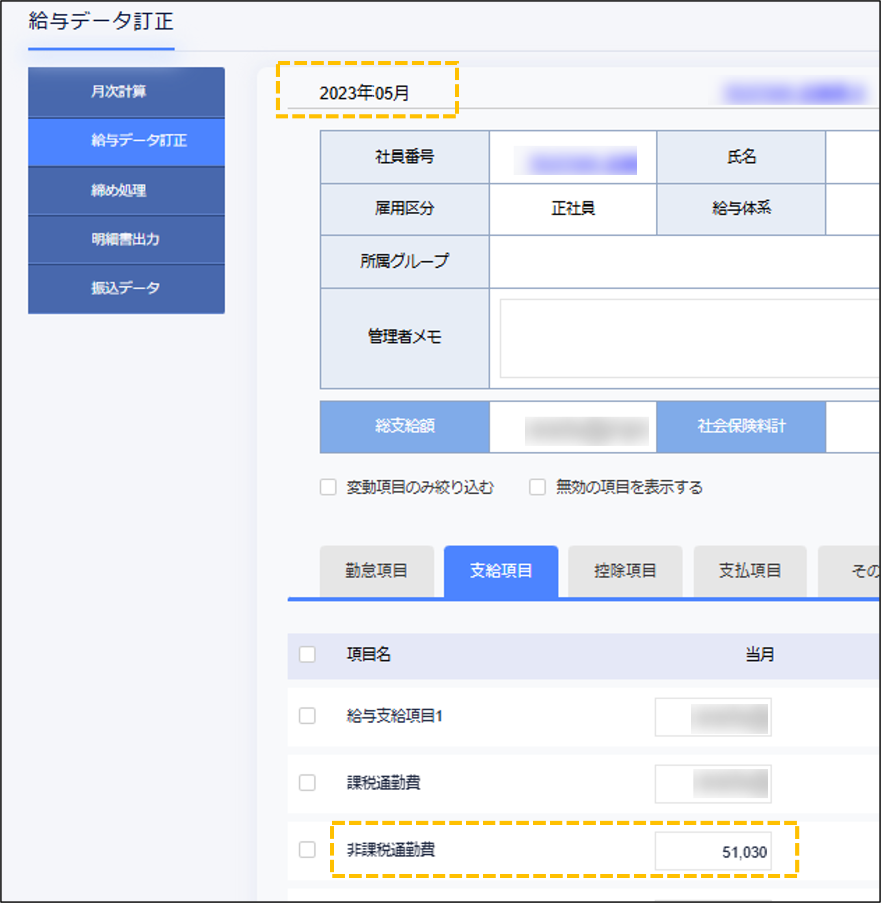Toggle select-all checkbox in 項目名 header
Viewport: 881px width, 903px height.
(x=307, y=654)
